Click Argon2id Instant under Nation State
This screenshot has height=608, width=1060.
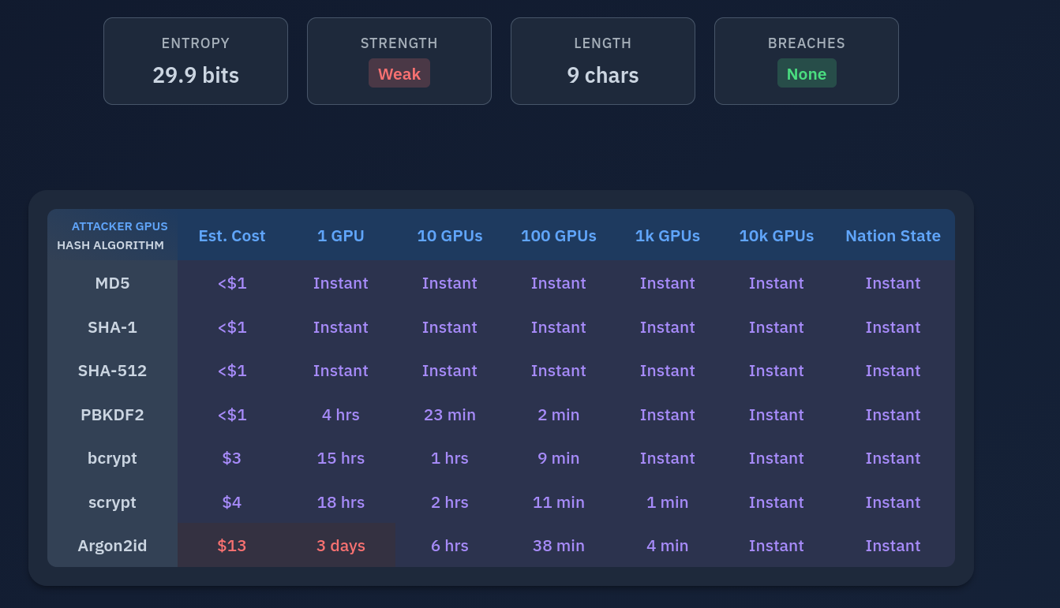(893, 546)
